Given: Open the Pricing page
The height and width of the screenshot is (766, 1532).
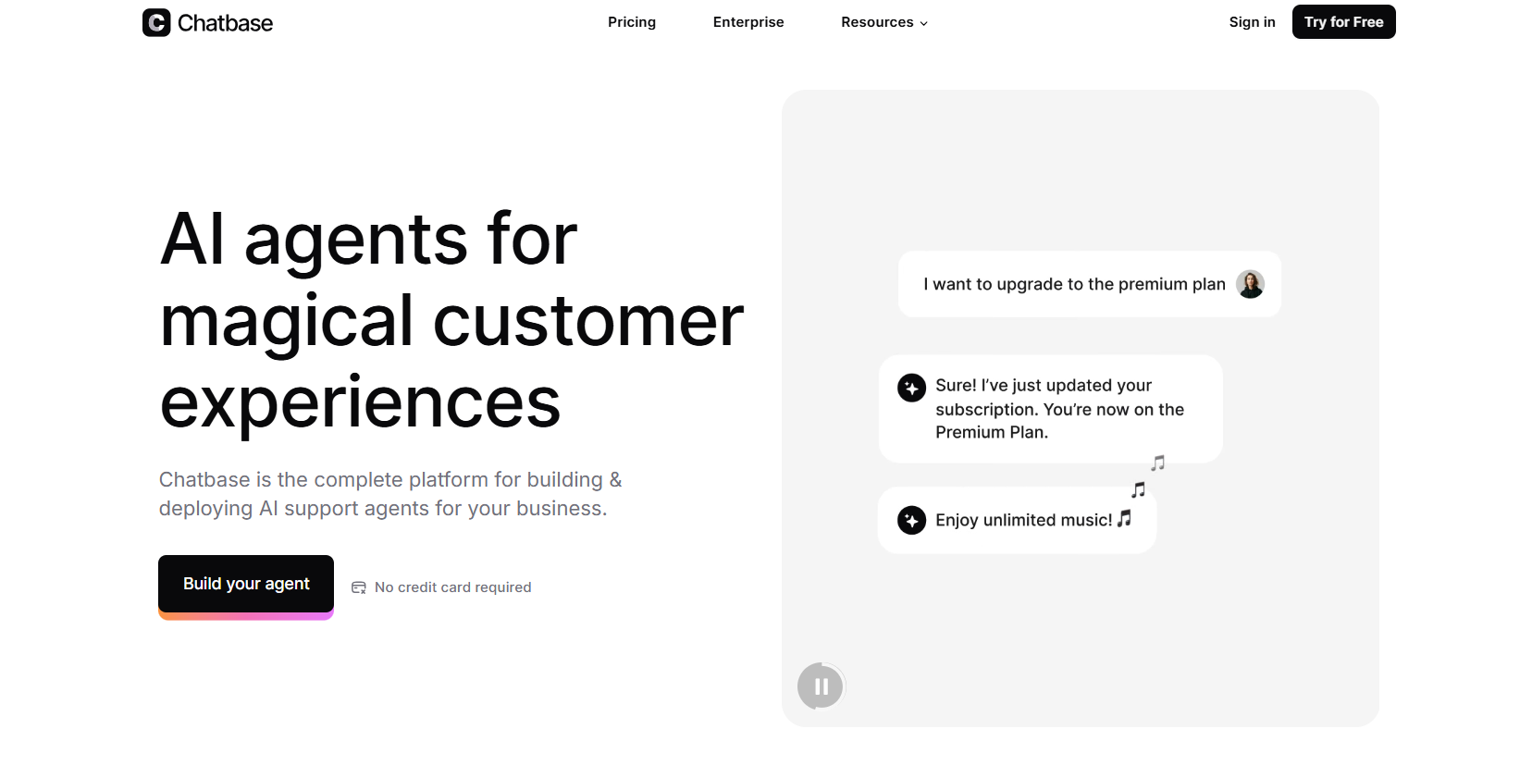Looking at the screenshot, I should tap(632, 22).
